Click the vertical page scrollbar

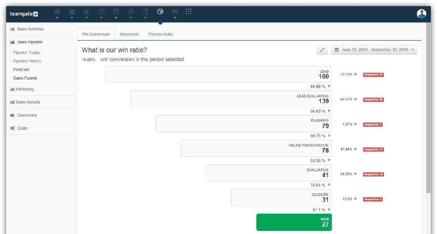coord(429,108)
